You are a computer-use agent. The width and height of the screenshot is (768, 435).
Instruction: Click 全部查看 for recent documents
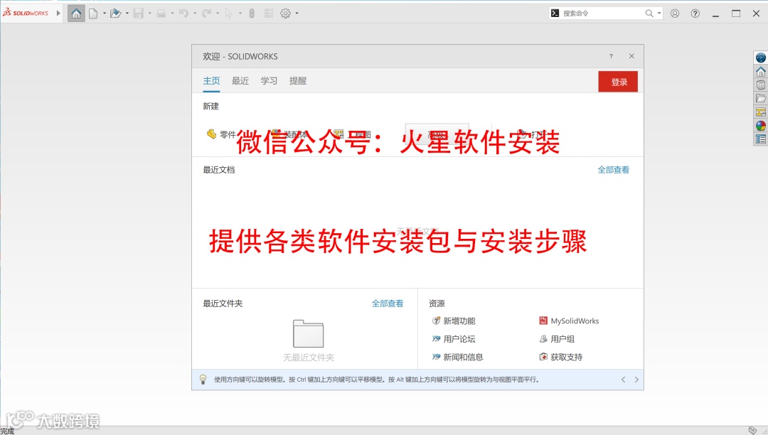coord(613,170)
